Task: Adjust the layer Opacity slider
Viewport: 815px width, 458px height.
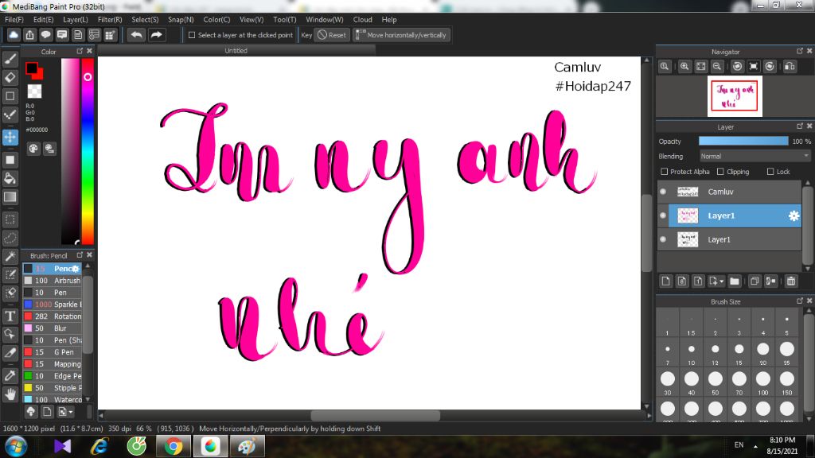Action: tap(743, 142)
